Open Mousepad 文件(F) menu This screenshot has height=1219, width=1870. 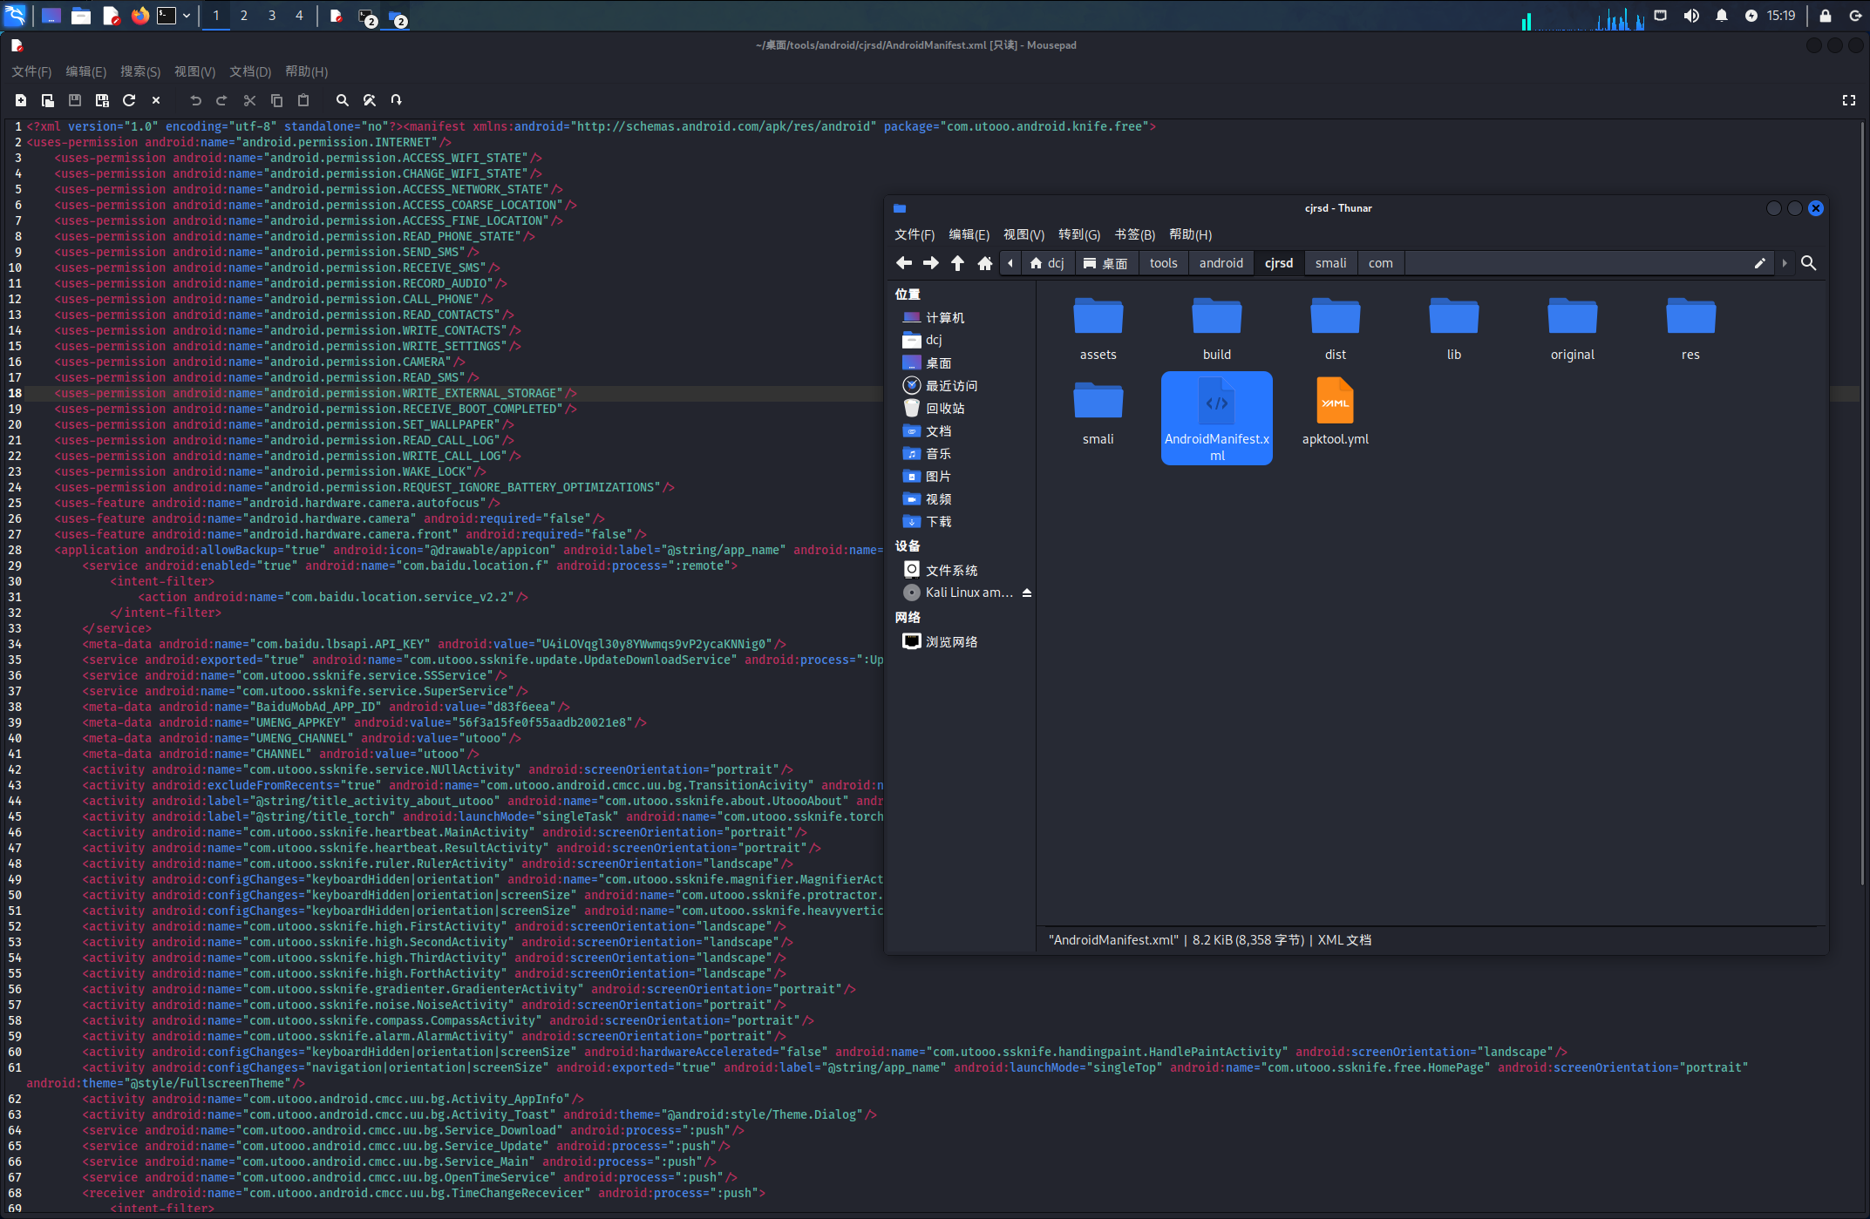click(x=31, y=71)
